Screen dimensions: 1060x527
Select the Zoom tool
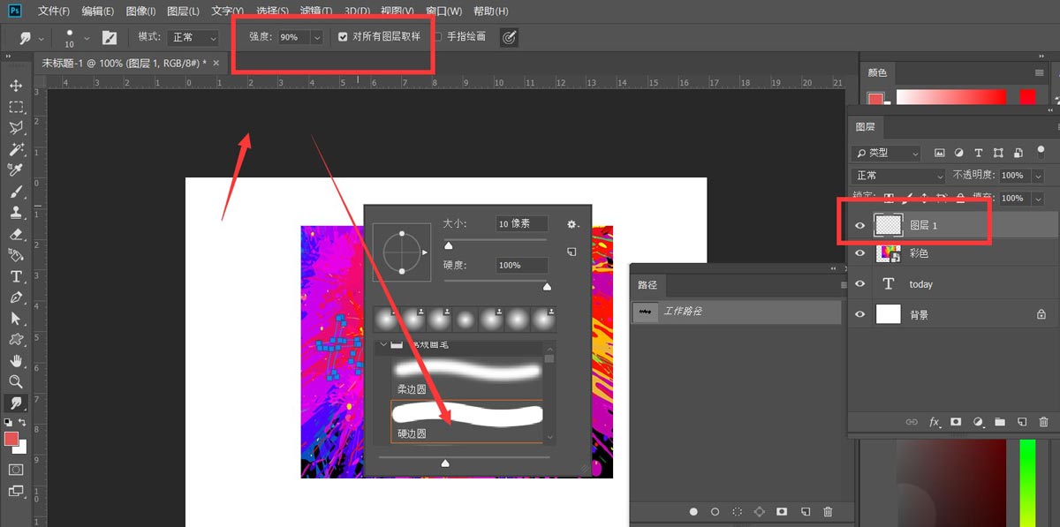[16, 381]
